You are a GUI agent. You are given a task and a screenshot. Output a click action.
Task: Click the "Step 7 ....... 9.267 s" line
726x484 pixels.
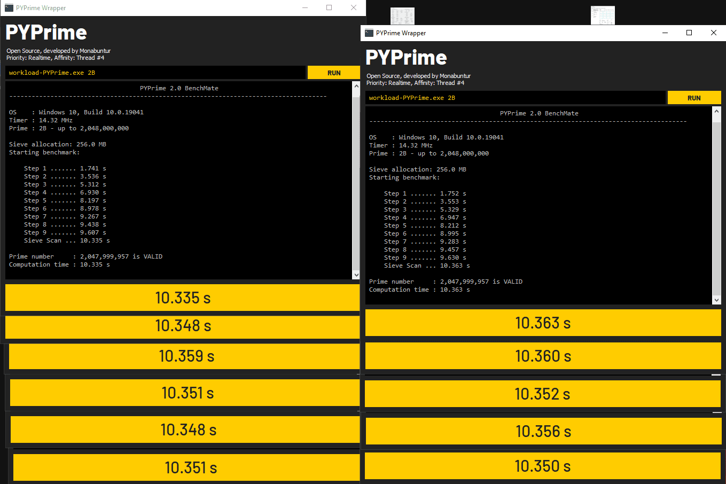coord(65,216)
